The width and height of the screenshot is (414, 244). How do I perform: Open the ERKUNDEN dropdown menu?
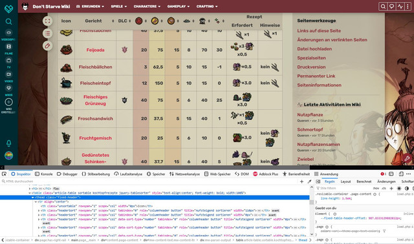(x=90, y=6)
